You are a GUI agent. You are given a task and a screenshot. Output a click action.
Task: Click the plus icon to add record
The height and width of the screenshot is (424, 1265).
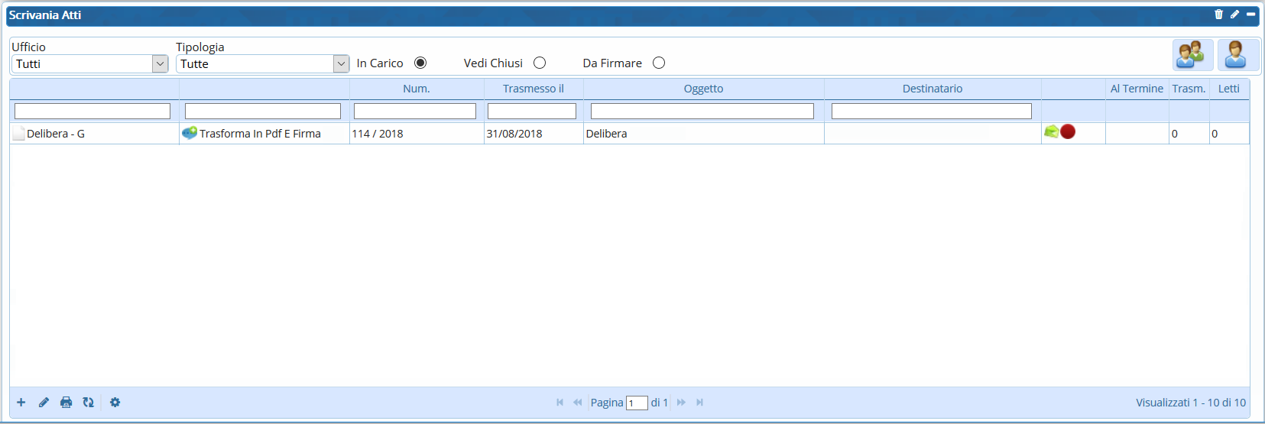(21, 403)
